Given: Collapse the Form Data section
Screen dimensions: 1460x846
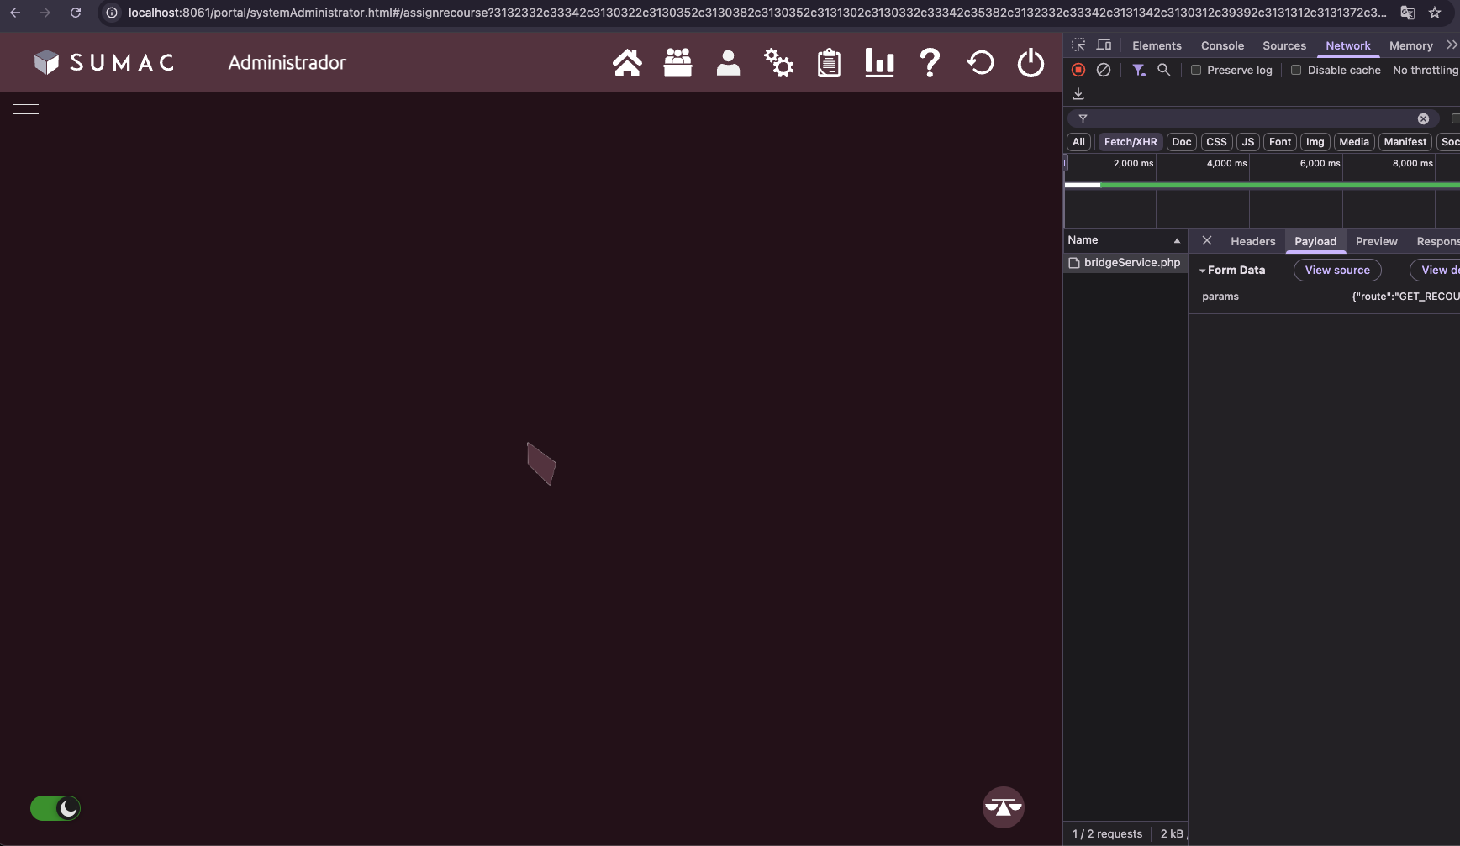Looking at the screenshot, I should (1203, 271).
